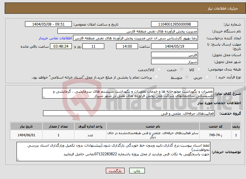Click the شماره نیاز label
Viewport: 246px width, 179px height.
232,24
